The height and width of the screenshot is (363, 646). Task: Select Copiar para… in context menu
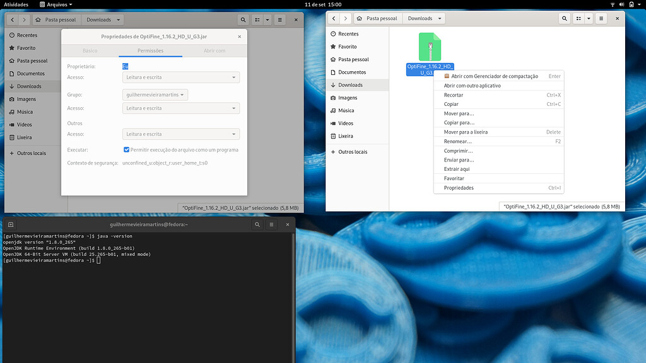tap(498, 123)
